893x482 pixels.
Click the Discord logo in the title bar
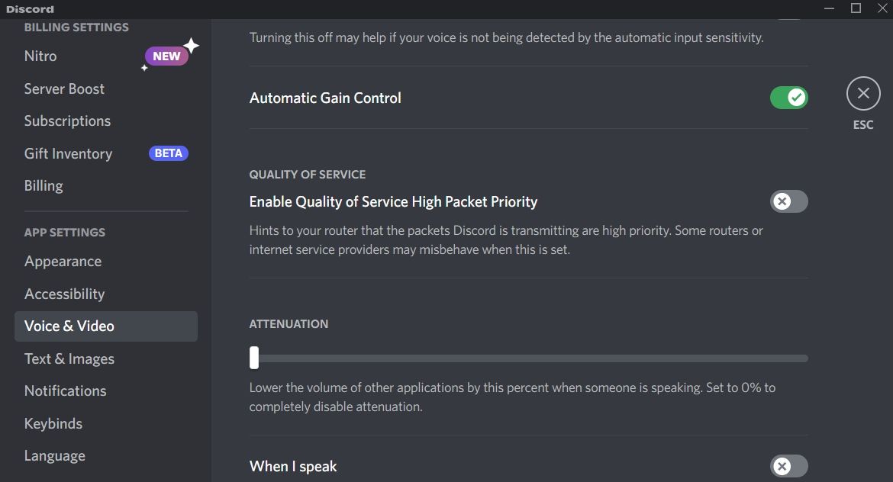point(31,8)
